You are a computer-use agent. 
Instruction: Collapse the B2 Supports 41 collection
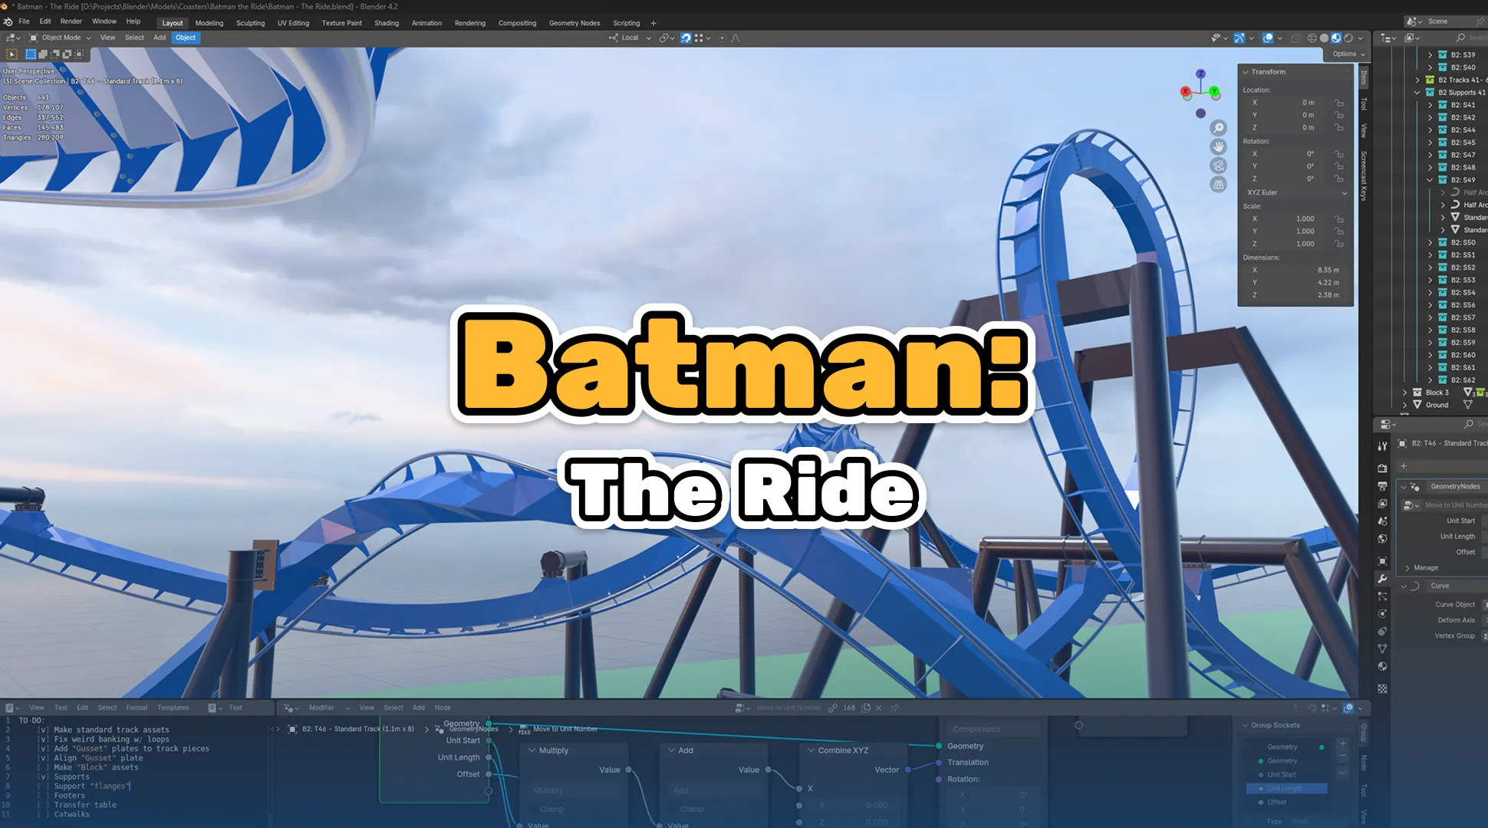coord(1417,93)
